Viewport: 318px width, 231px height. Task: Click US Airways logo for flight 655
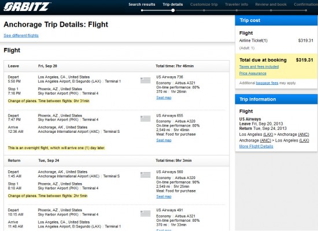(145, 118)
